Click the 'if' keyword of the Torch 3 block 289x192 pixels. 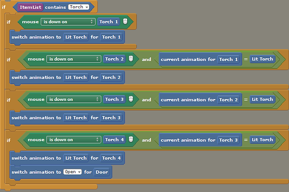[9, 100]
